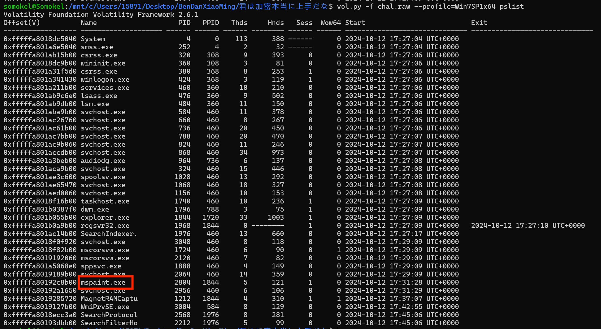Click offset '0xfffffa8018dc5040' of System
The image size is (601, 329).
[40, 39]
